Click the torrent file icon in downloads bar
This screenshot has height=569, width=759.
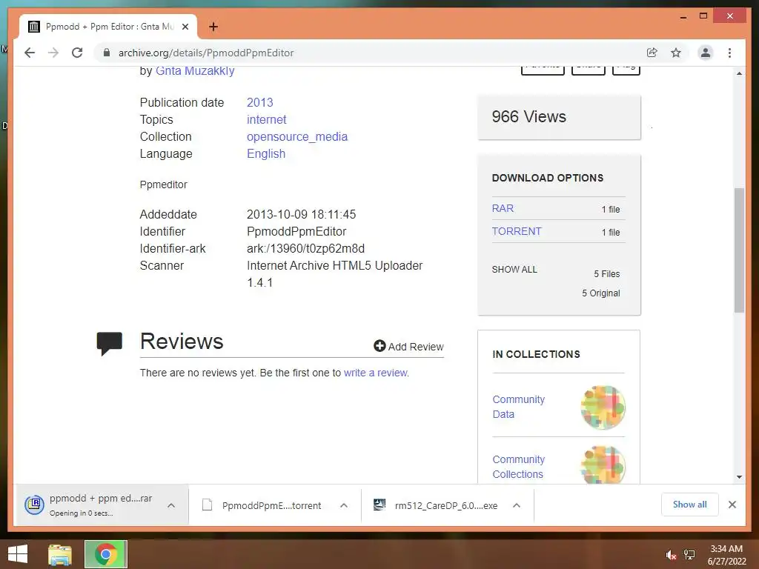(208, 505)
